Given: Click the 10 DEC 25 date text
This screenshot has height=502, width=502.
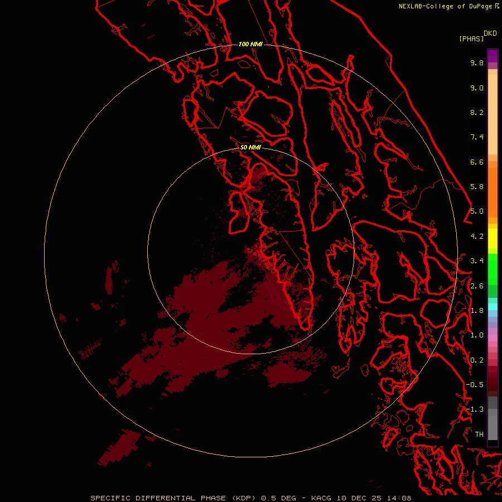Looking at the screenshot, I should 359,498.
